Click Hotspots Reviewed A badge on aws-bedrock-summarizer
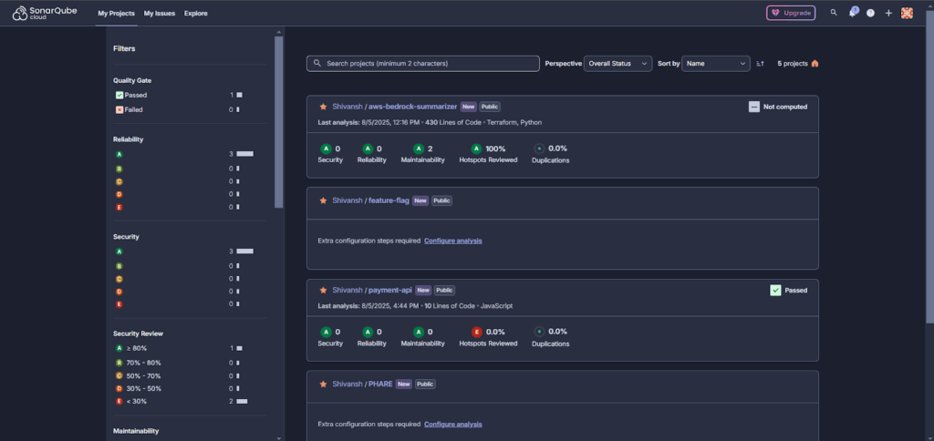The height and width of the screenshot is (441, 934). click(x=476, y=149)
